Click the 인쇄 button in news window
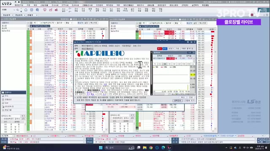The image size is (270, 151). (191, 97)
